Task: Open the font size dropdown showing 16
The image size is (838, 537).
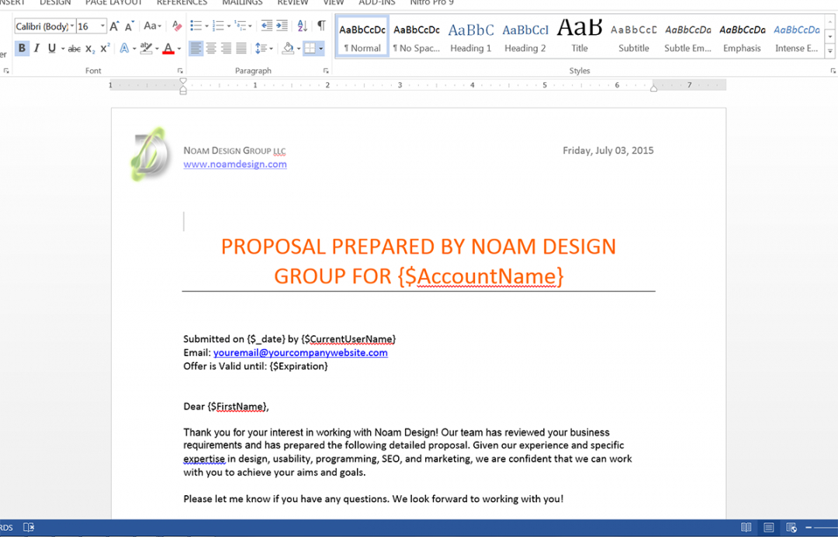Action: (102, 26)
